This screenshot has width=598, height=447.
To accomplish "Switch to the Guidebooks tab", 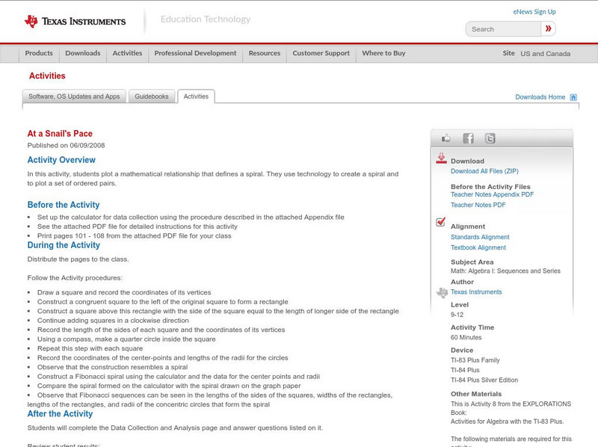I will point(152,96).
